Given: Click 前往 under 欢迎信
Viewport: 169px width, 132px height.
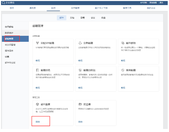Looking at the screenshot, I should coord(80,122).
